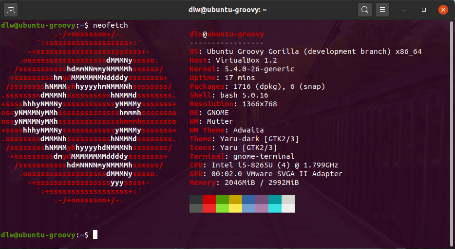This screenshot has height=249, width=455.
Task: Click the Shell value bash 5.0.16
Action: (244, 95)
